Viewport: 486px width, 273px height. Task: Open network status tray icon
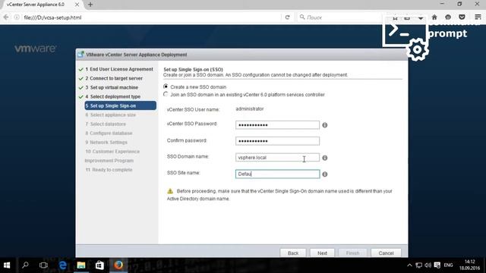point(418,265)
